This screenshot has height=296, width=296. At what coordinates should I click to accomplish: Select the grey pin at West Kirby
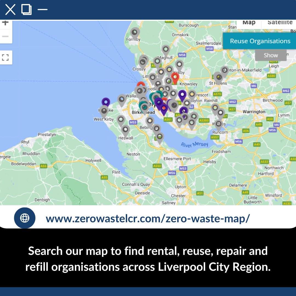point(104,111)
